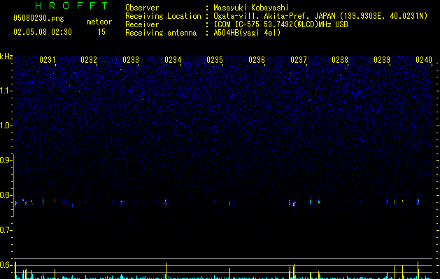
Task: Click the 0232 time marker
Action: click(89, 60)
